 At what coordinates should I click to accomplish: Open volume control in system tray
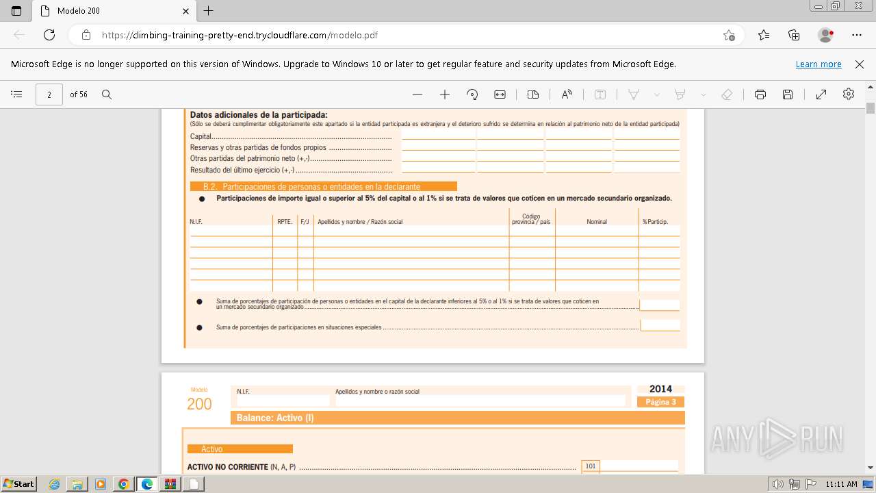tap(777, 484)
